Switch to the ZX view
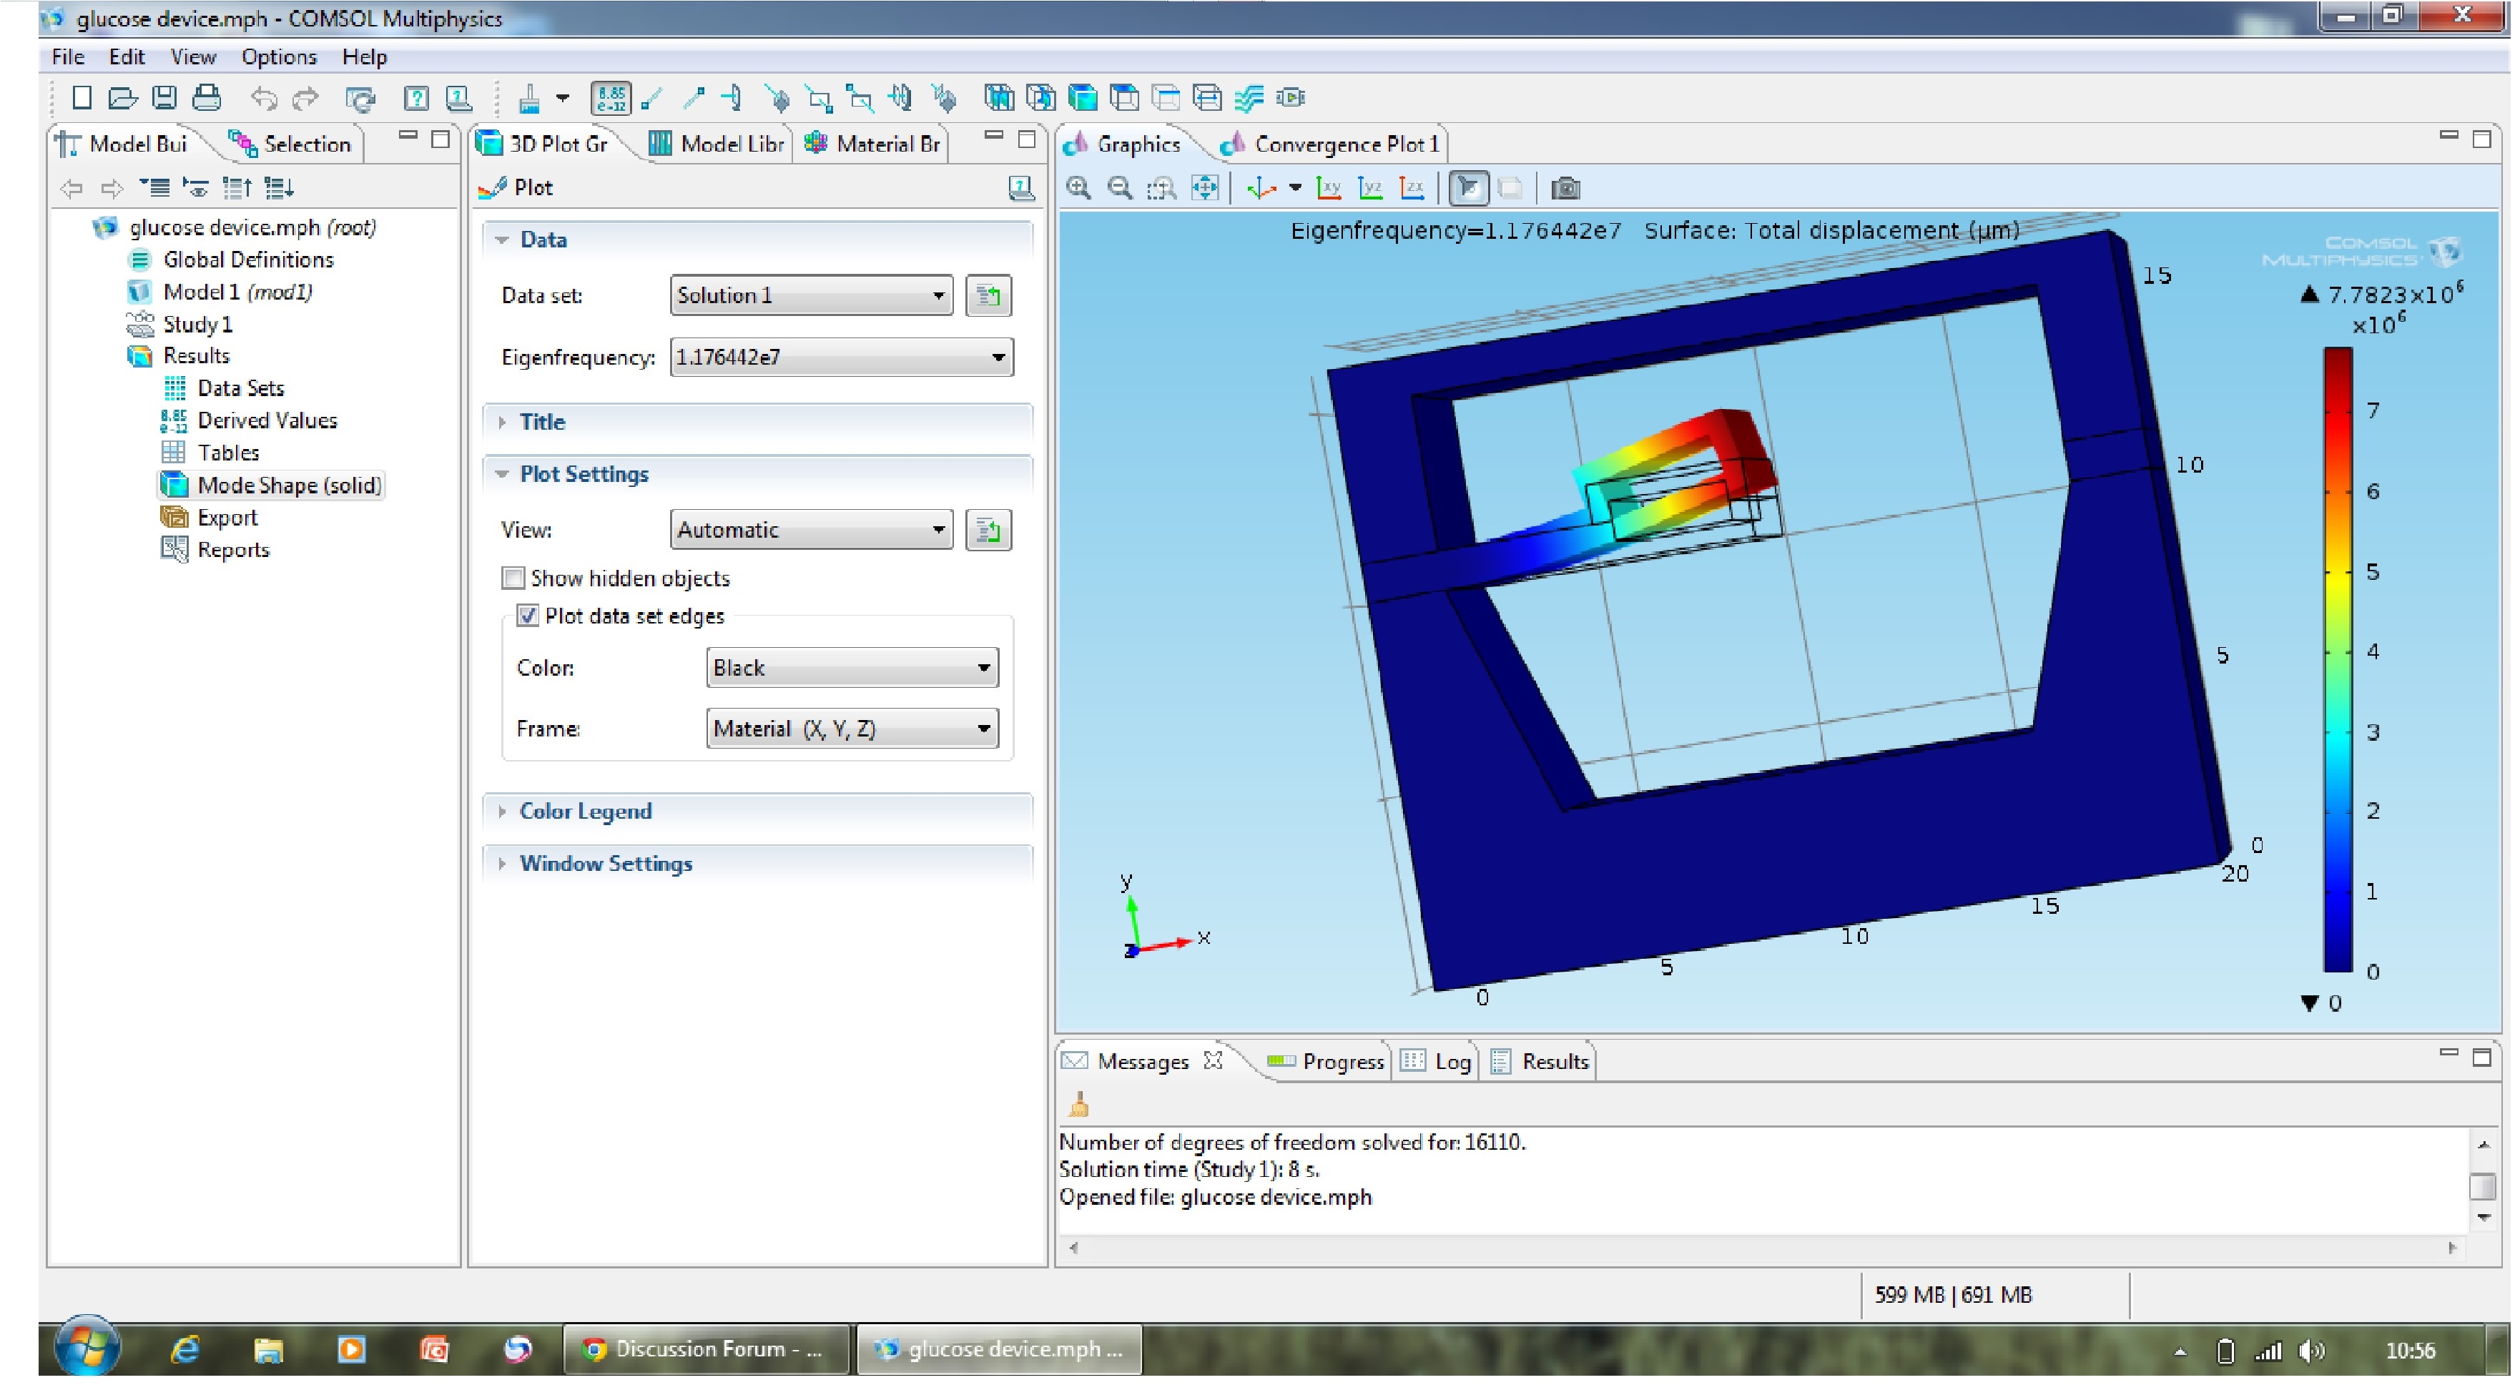The height and width of the screenshot is (1390, 2520). click(1412, 188)
